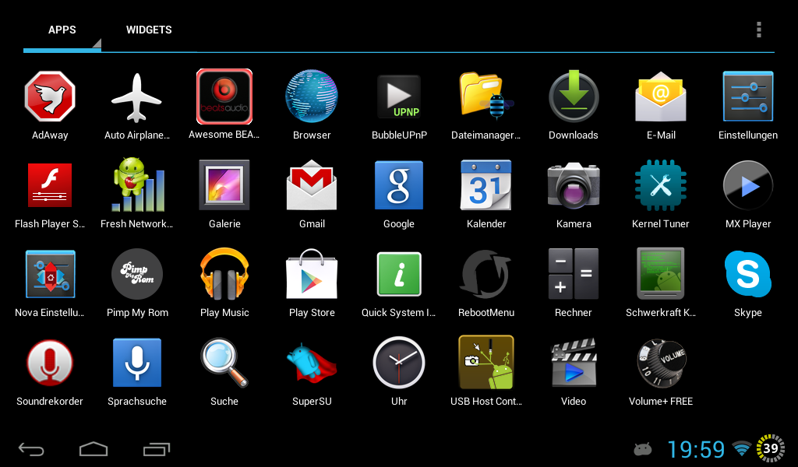Launch MX Player
This screenshot has height=467, width=798.
(748, 185)
